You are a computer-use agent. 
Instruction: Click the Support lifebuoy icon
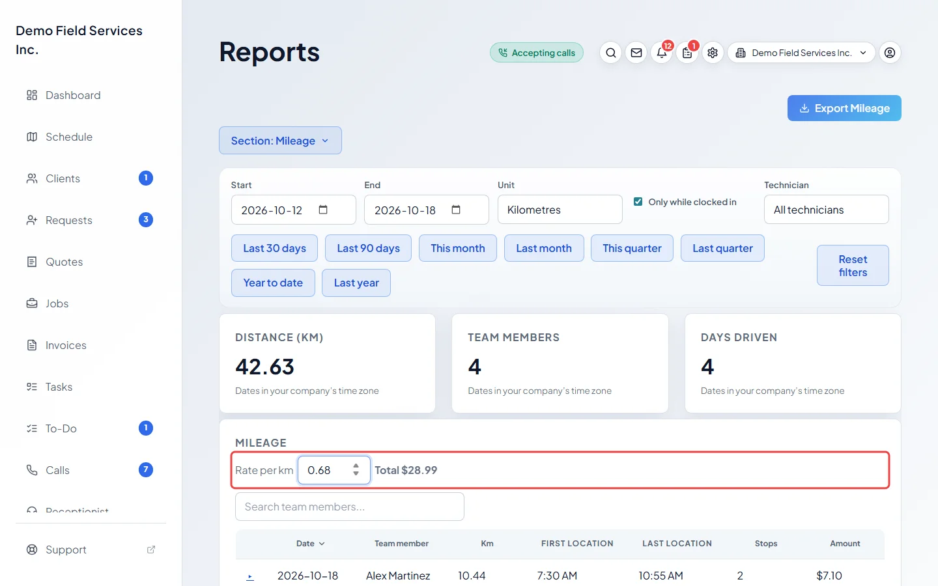[x=32, y=550]
